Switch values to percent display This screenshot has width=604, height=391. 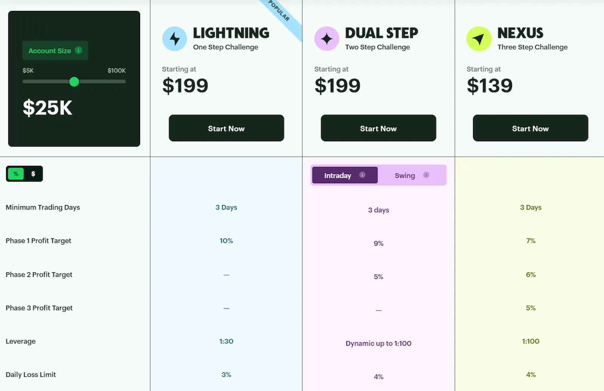click(16, 174)
